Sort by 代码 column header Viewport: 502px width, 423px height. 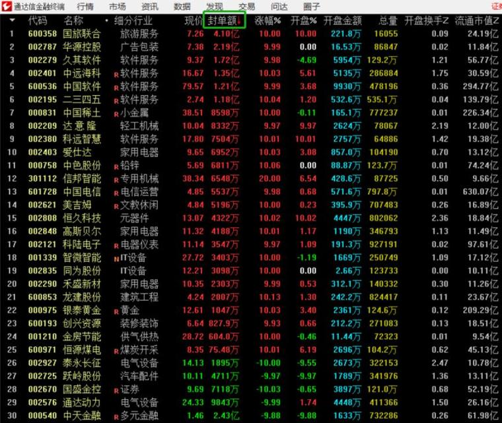(x=38, y=21)
